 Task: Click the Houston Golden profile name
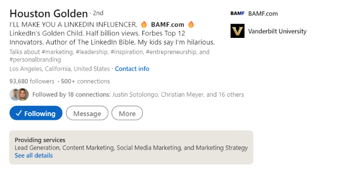(48, 14)
